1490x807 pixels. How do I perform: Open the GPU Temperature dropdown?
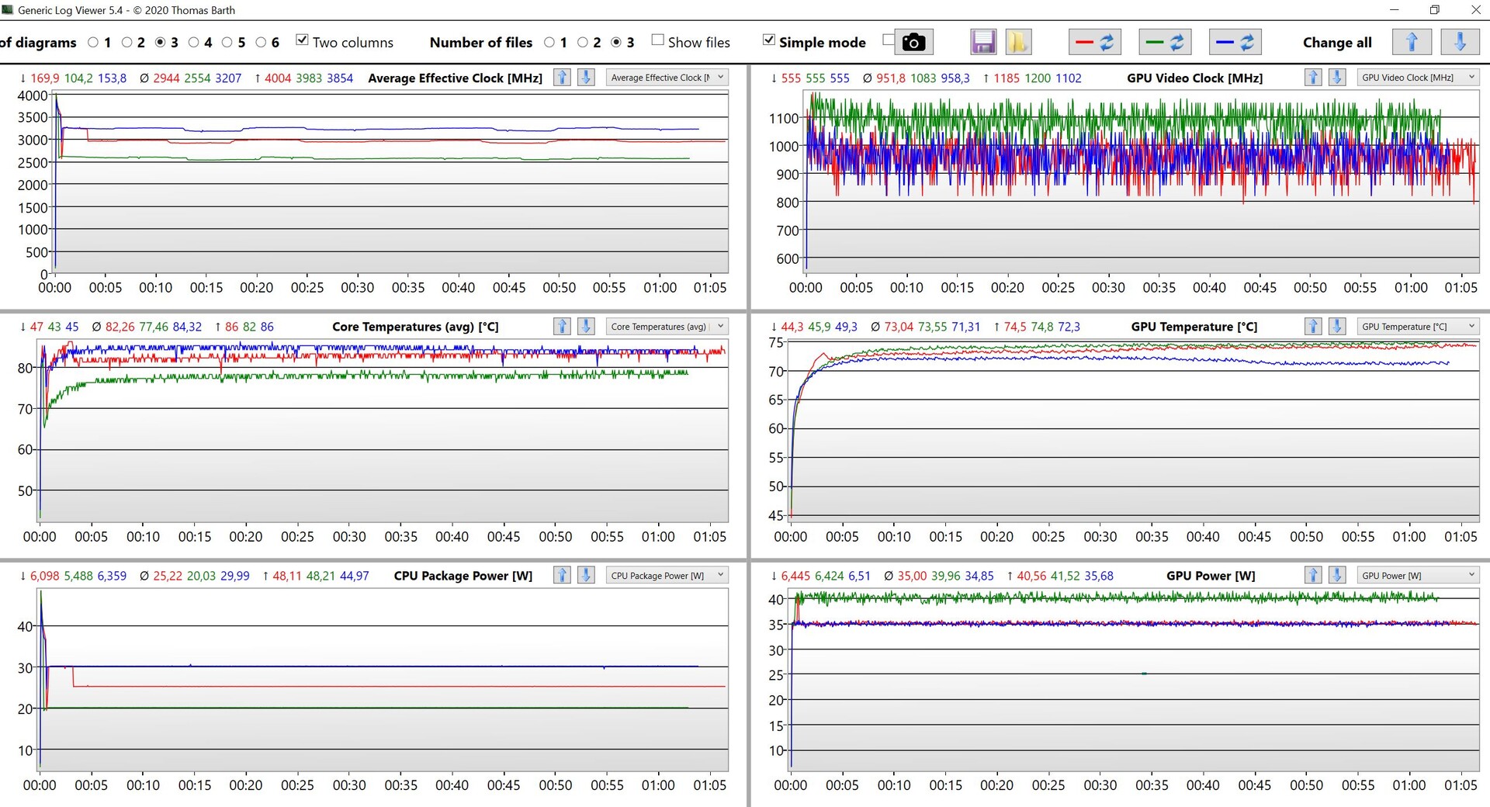1418,327
